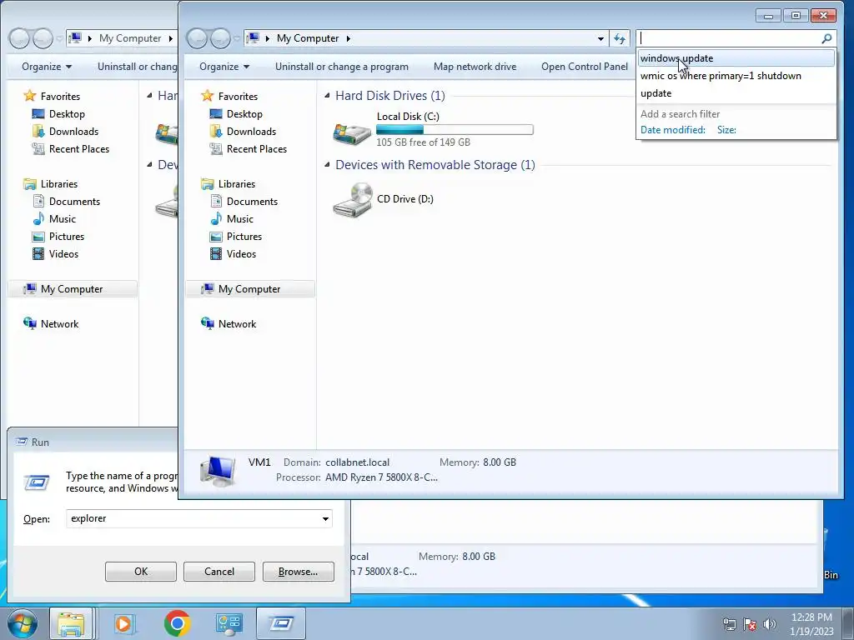The height and width of the screenshot is (640, 854).
Task: Click the magnifier search icon in search box
Action: click(826, 38)
